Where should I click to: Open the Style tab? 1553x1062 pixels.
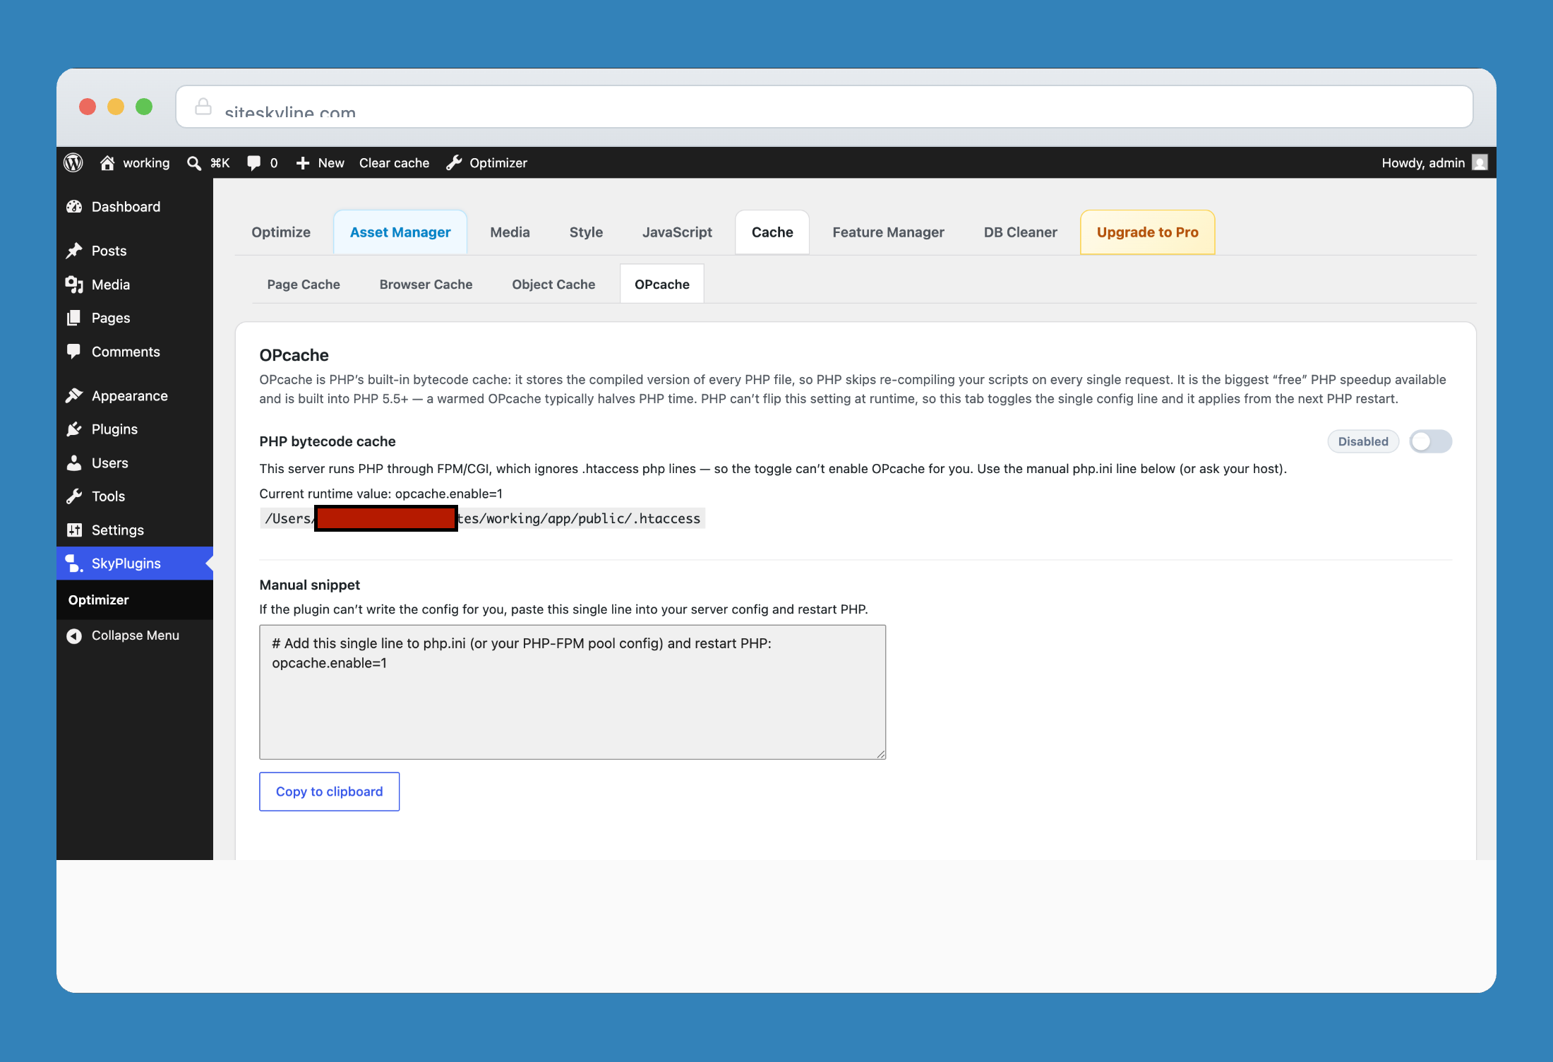coord(586,232)
